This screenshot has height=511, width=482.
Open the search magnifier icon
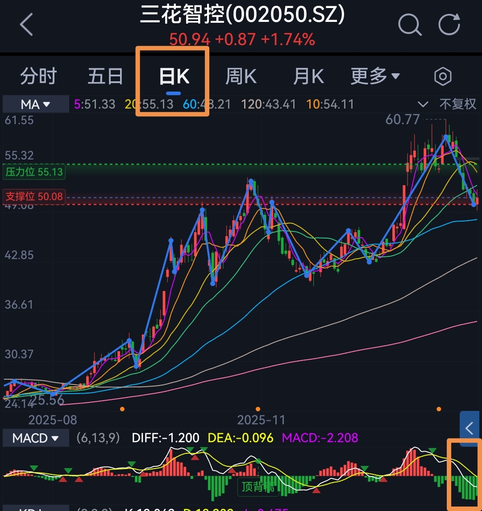pyautogui.click(x=410, y=25)
